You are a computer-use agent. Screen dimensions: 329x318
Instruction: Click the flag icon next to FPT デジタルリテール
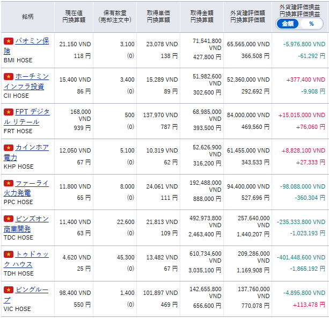click(x=8, y=112)
